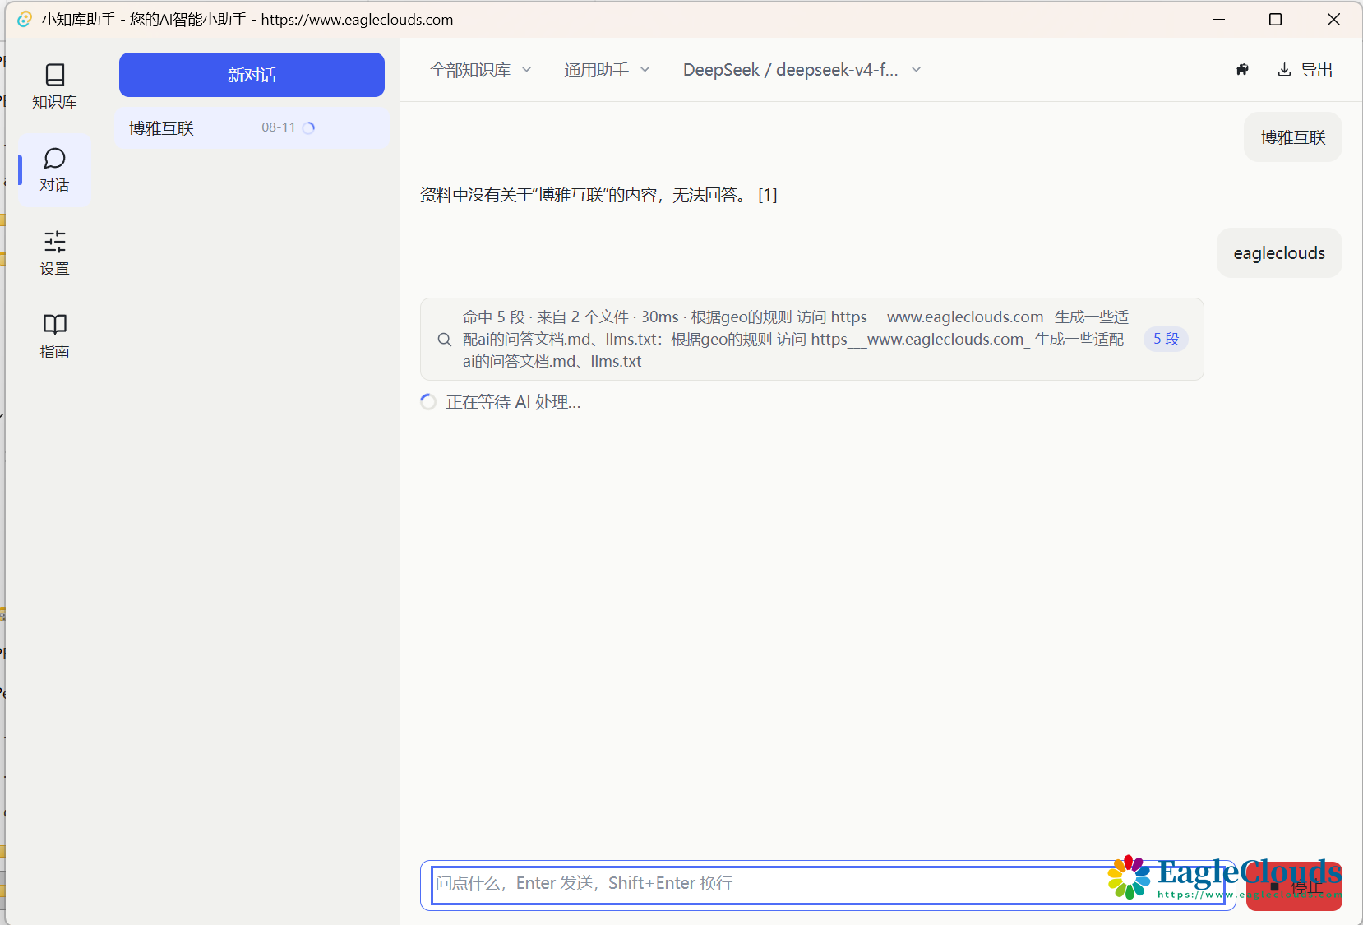Start a new chat with 新对话

pos(252,75)
